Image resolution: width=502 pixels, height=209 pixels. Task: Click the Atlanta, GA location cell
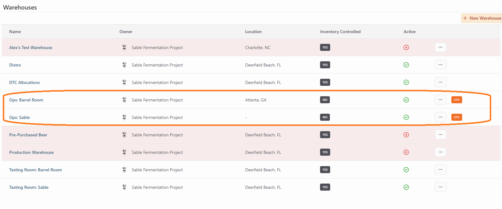point(256,100)
